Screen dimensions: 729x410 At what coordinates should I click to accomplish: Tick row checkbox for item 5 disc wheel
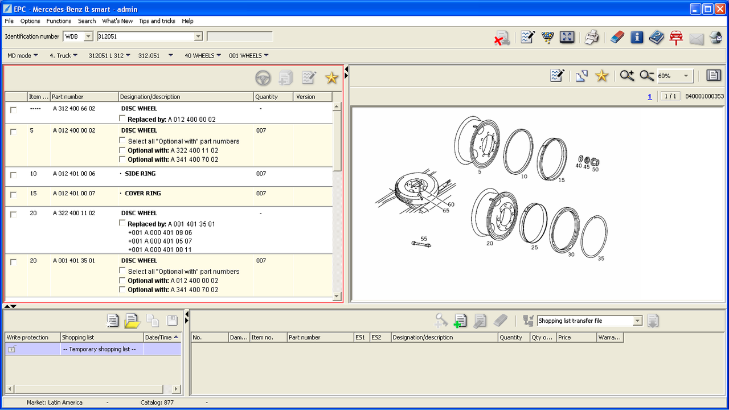(13, 132)
